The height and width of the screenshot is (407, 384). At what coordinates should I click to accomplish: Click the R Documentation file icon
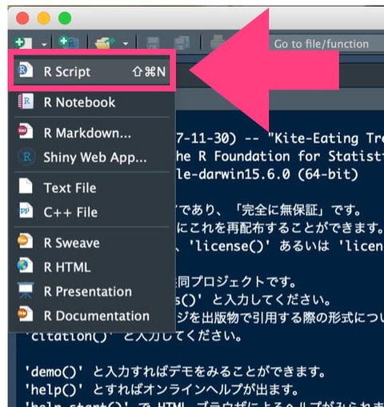tap(25, 314)
